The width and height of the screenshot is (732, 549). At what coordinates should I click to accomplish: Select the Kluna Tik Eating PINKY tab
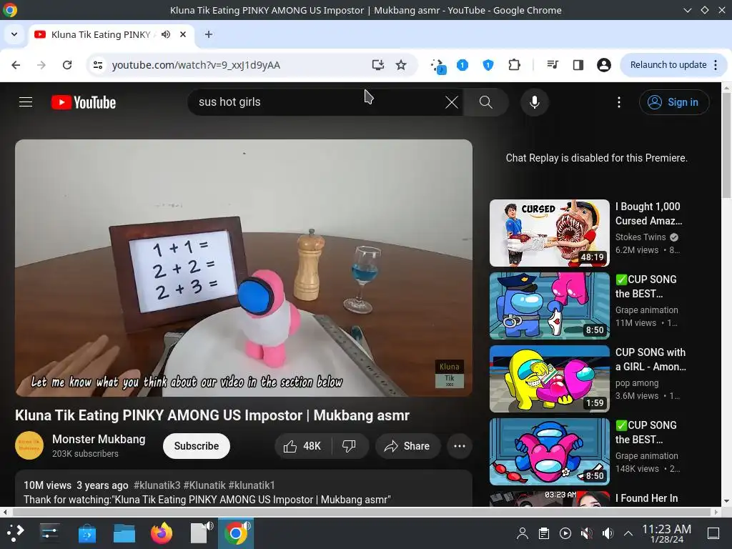111,34
